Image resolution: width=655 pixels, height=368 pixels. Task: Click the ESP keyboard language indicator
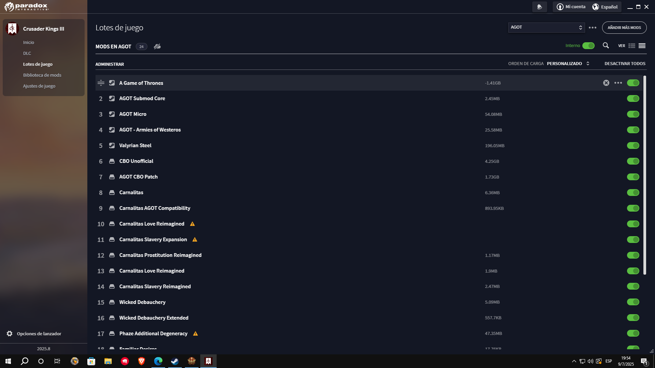[x=609, y=361]
